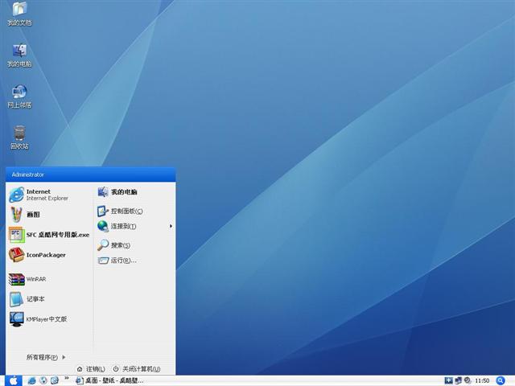Viewport: 515px width, 386px height.
Task: Select 搜索 (Search) in Start menu
Action: 120,245
